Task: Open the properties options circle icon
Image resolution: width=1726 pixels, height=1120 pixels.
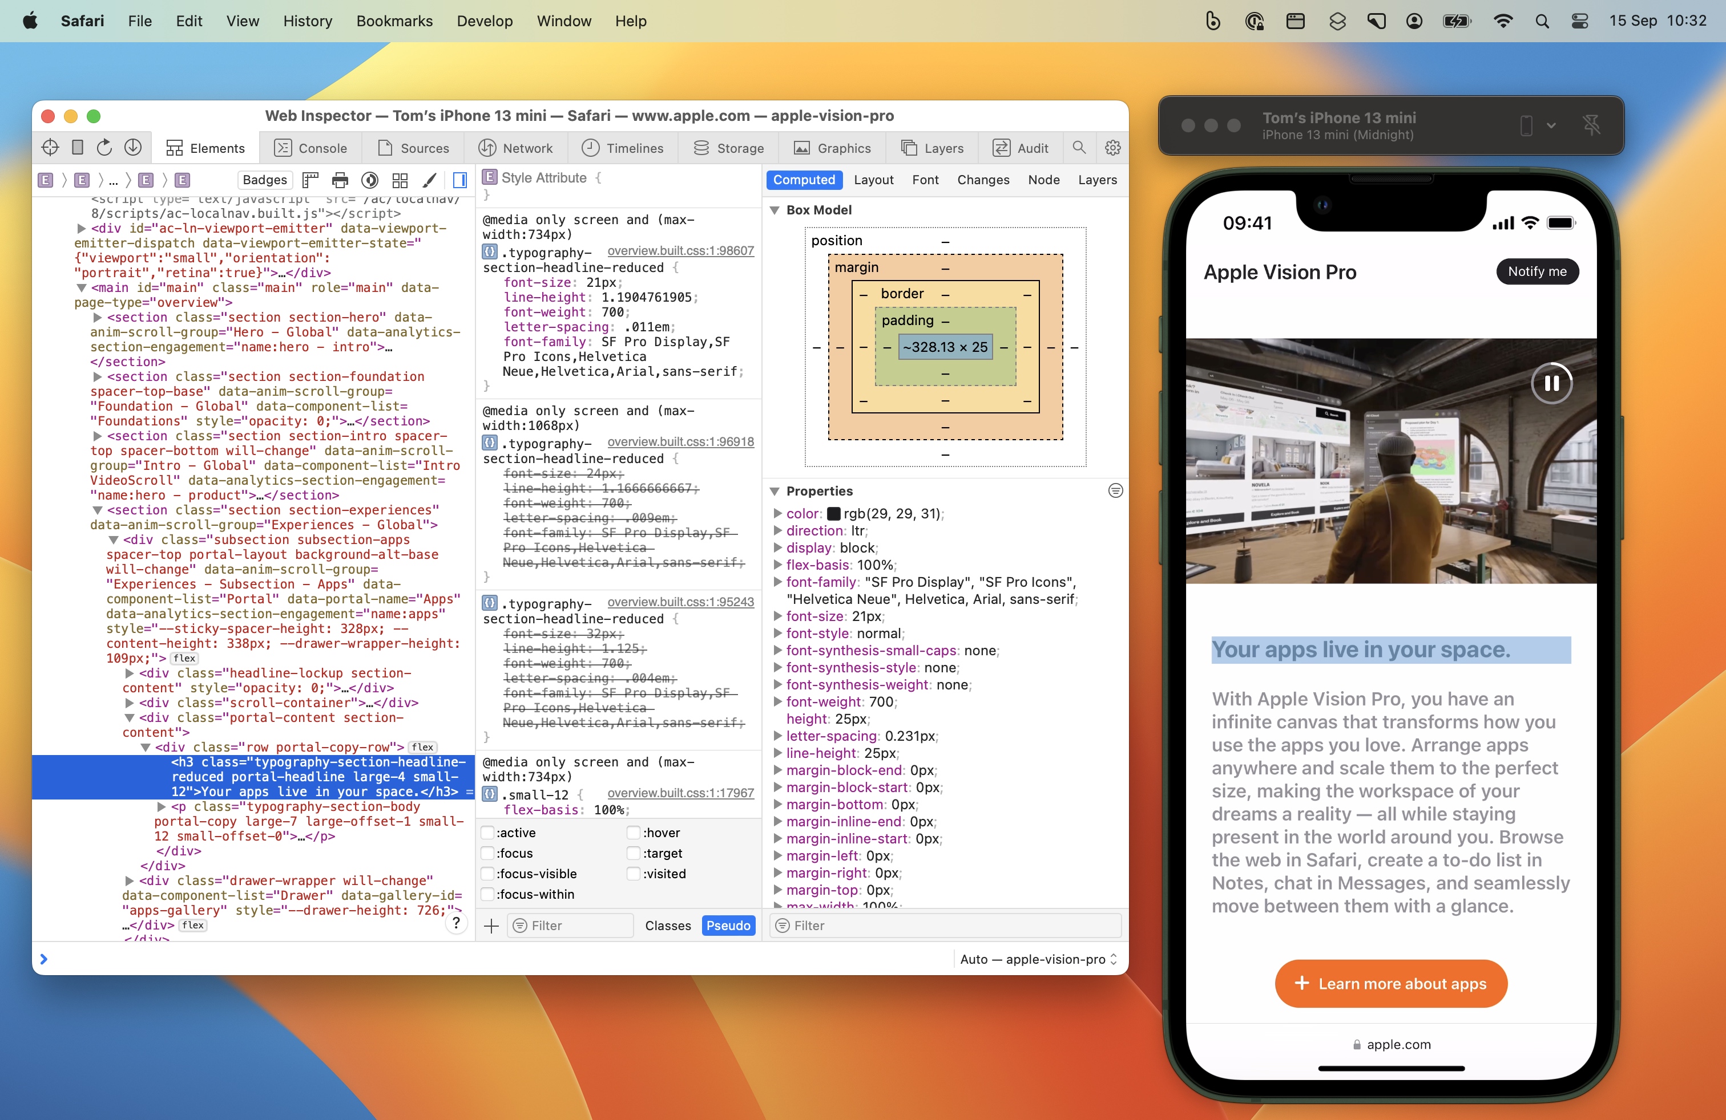Action: click(1115, 490)
